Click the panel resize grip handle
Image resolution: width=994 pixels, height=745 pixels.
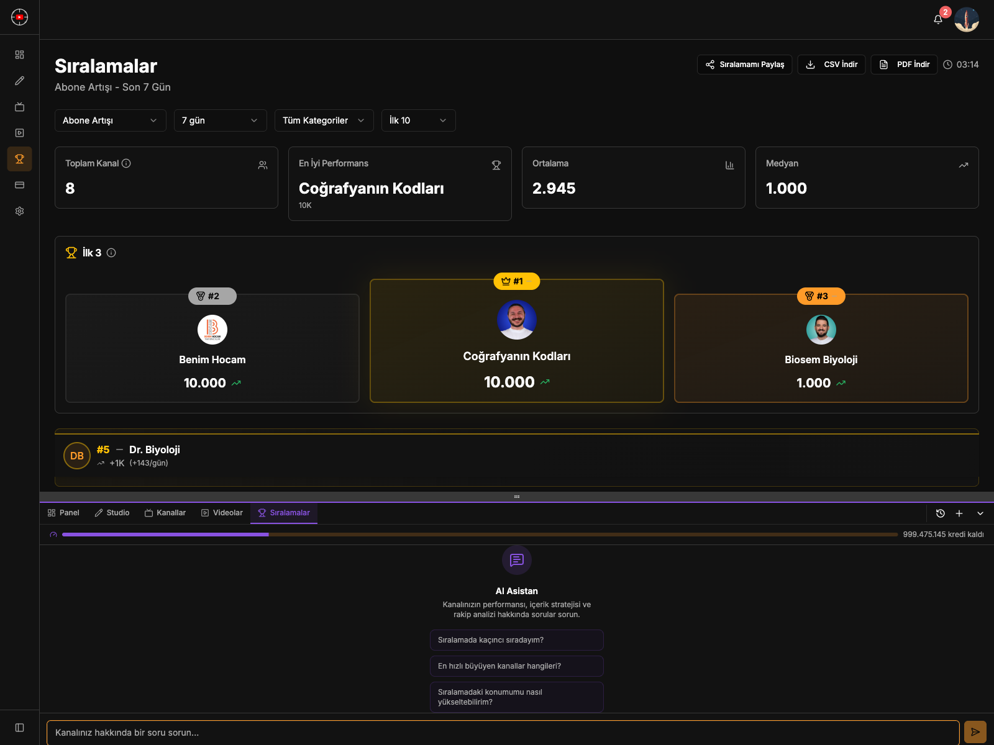517,497
